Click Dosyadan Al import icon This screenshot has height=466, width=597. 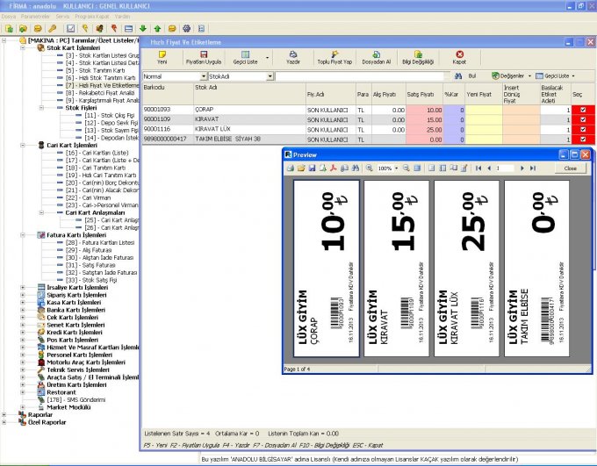[375, 54]
